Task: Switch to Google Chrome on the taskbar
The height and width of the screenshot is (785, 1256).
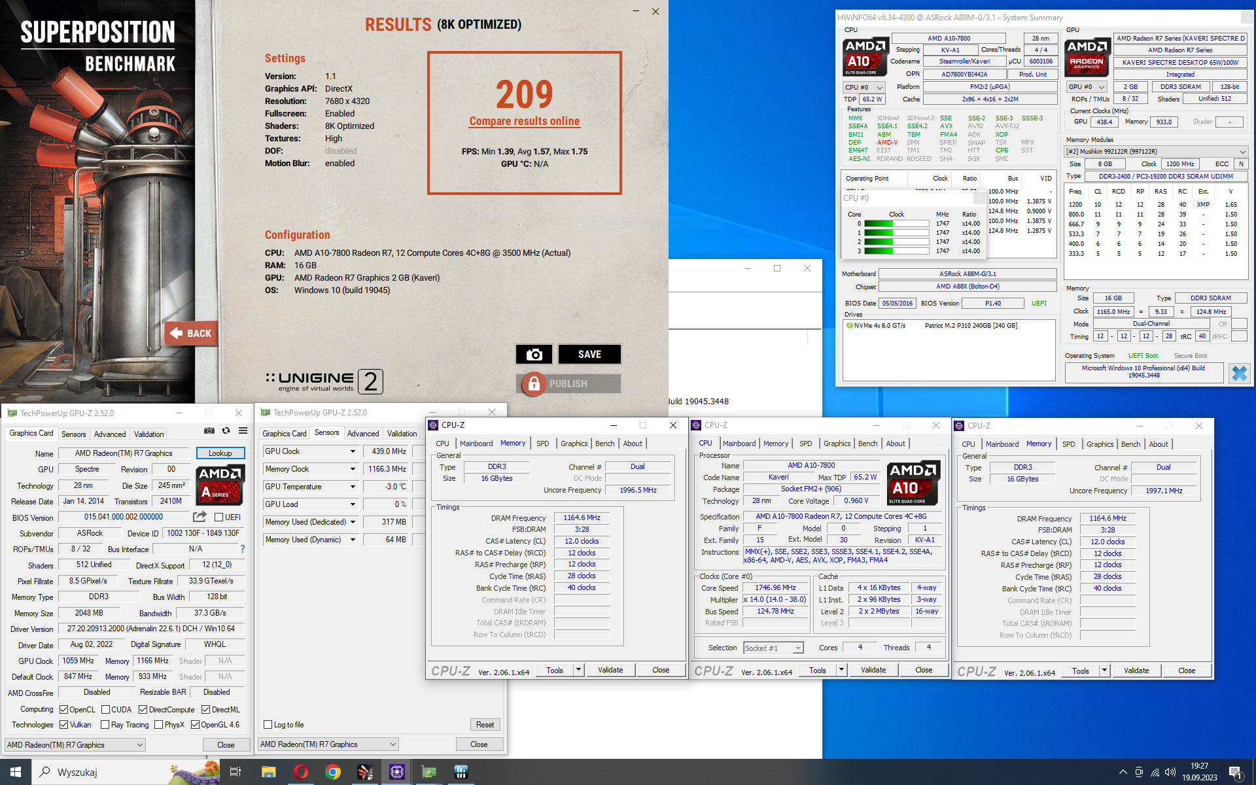Action: [x=333, y=772]
